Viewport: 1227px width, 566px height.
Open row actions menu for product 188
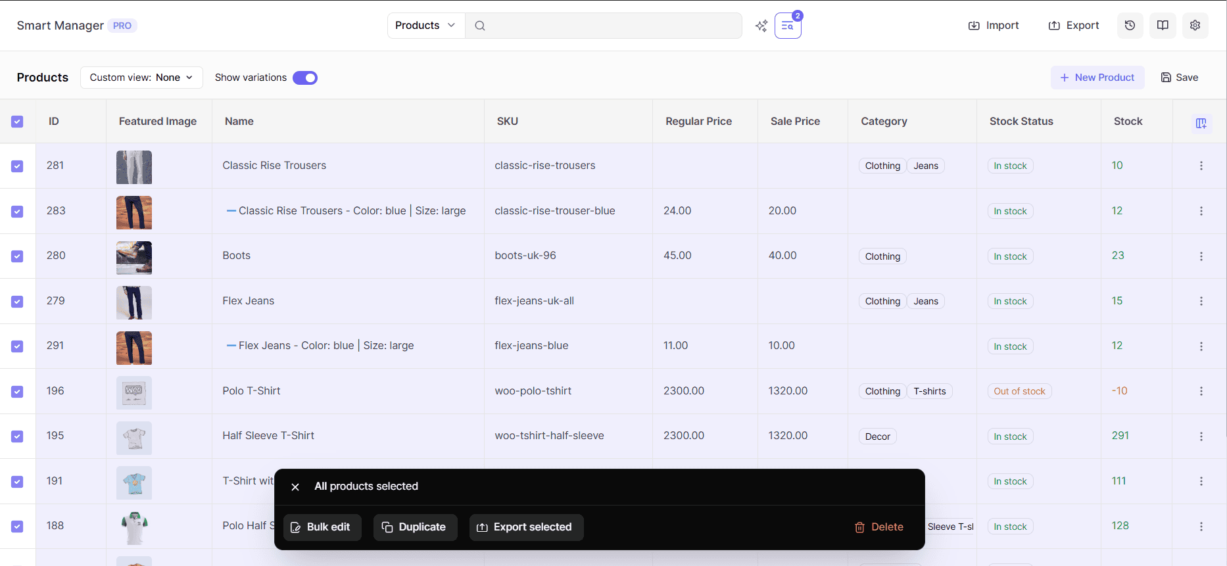pos(1201,527)
